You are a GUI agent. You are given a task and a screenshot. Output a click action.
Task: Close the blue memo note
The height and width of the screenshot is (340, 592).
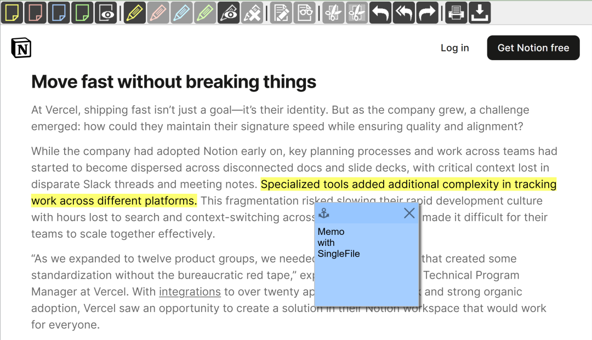point(409,214)
